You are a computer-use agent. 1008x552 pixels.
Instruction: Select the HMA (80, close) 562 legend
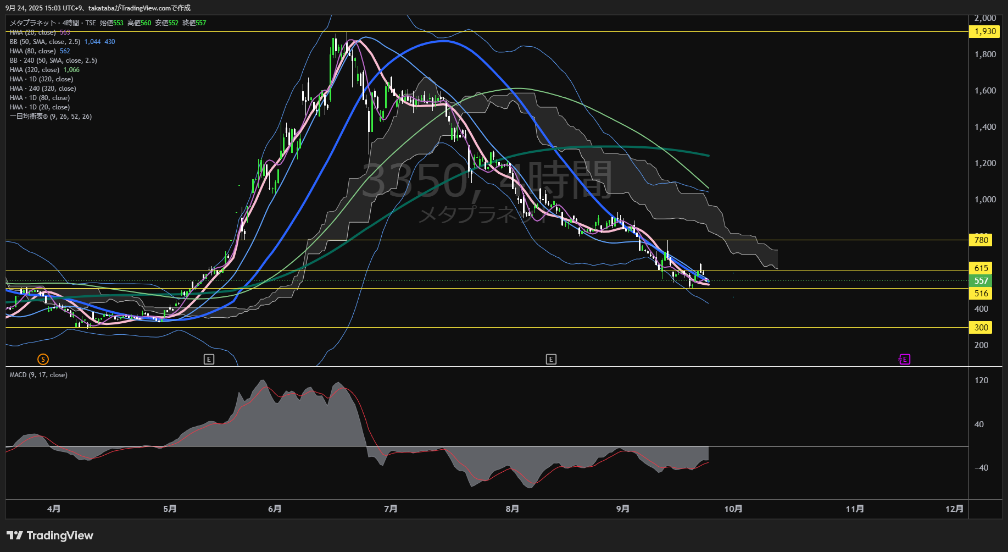[x=40, y=51]
